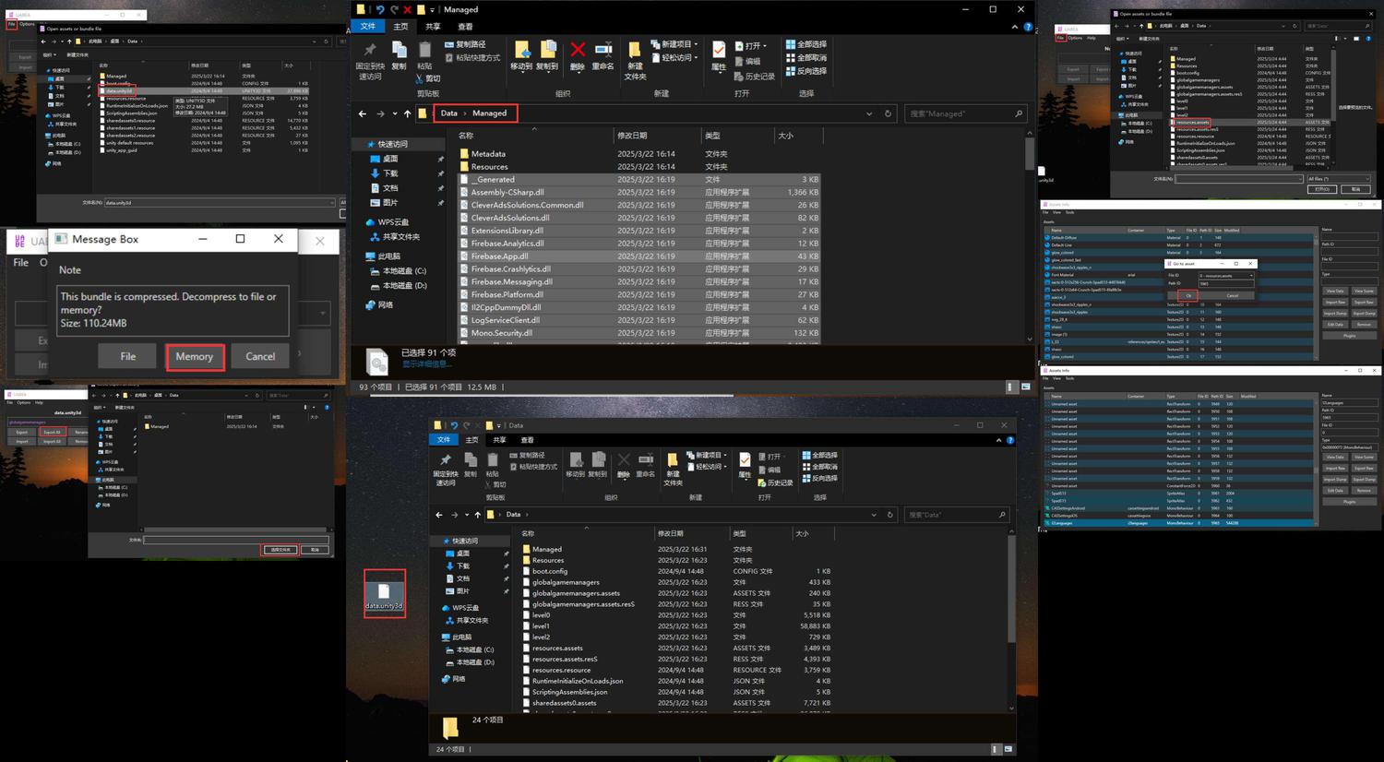Viewport: 1384px width, 762px height.
Task: Click 显示详细信息 link in Managed window details pane
Action: pos(428,364)
